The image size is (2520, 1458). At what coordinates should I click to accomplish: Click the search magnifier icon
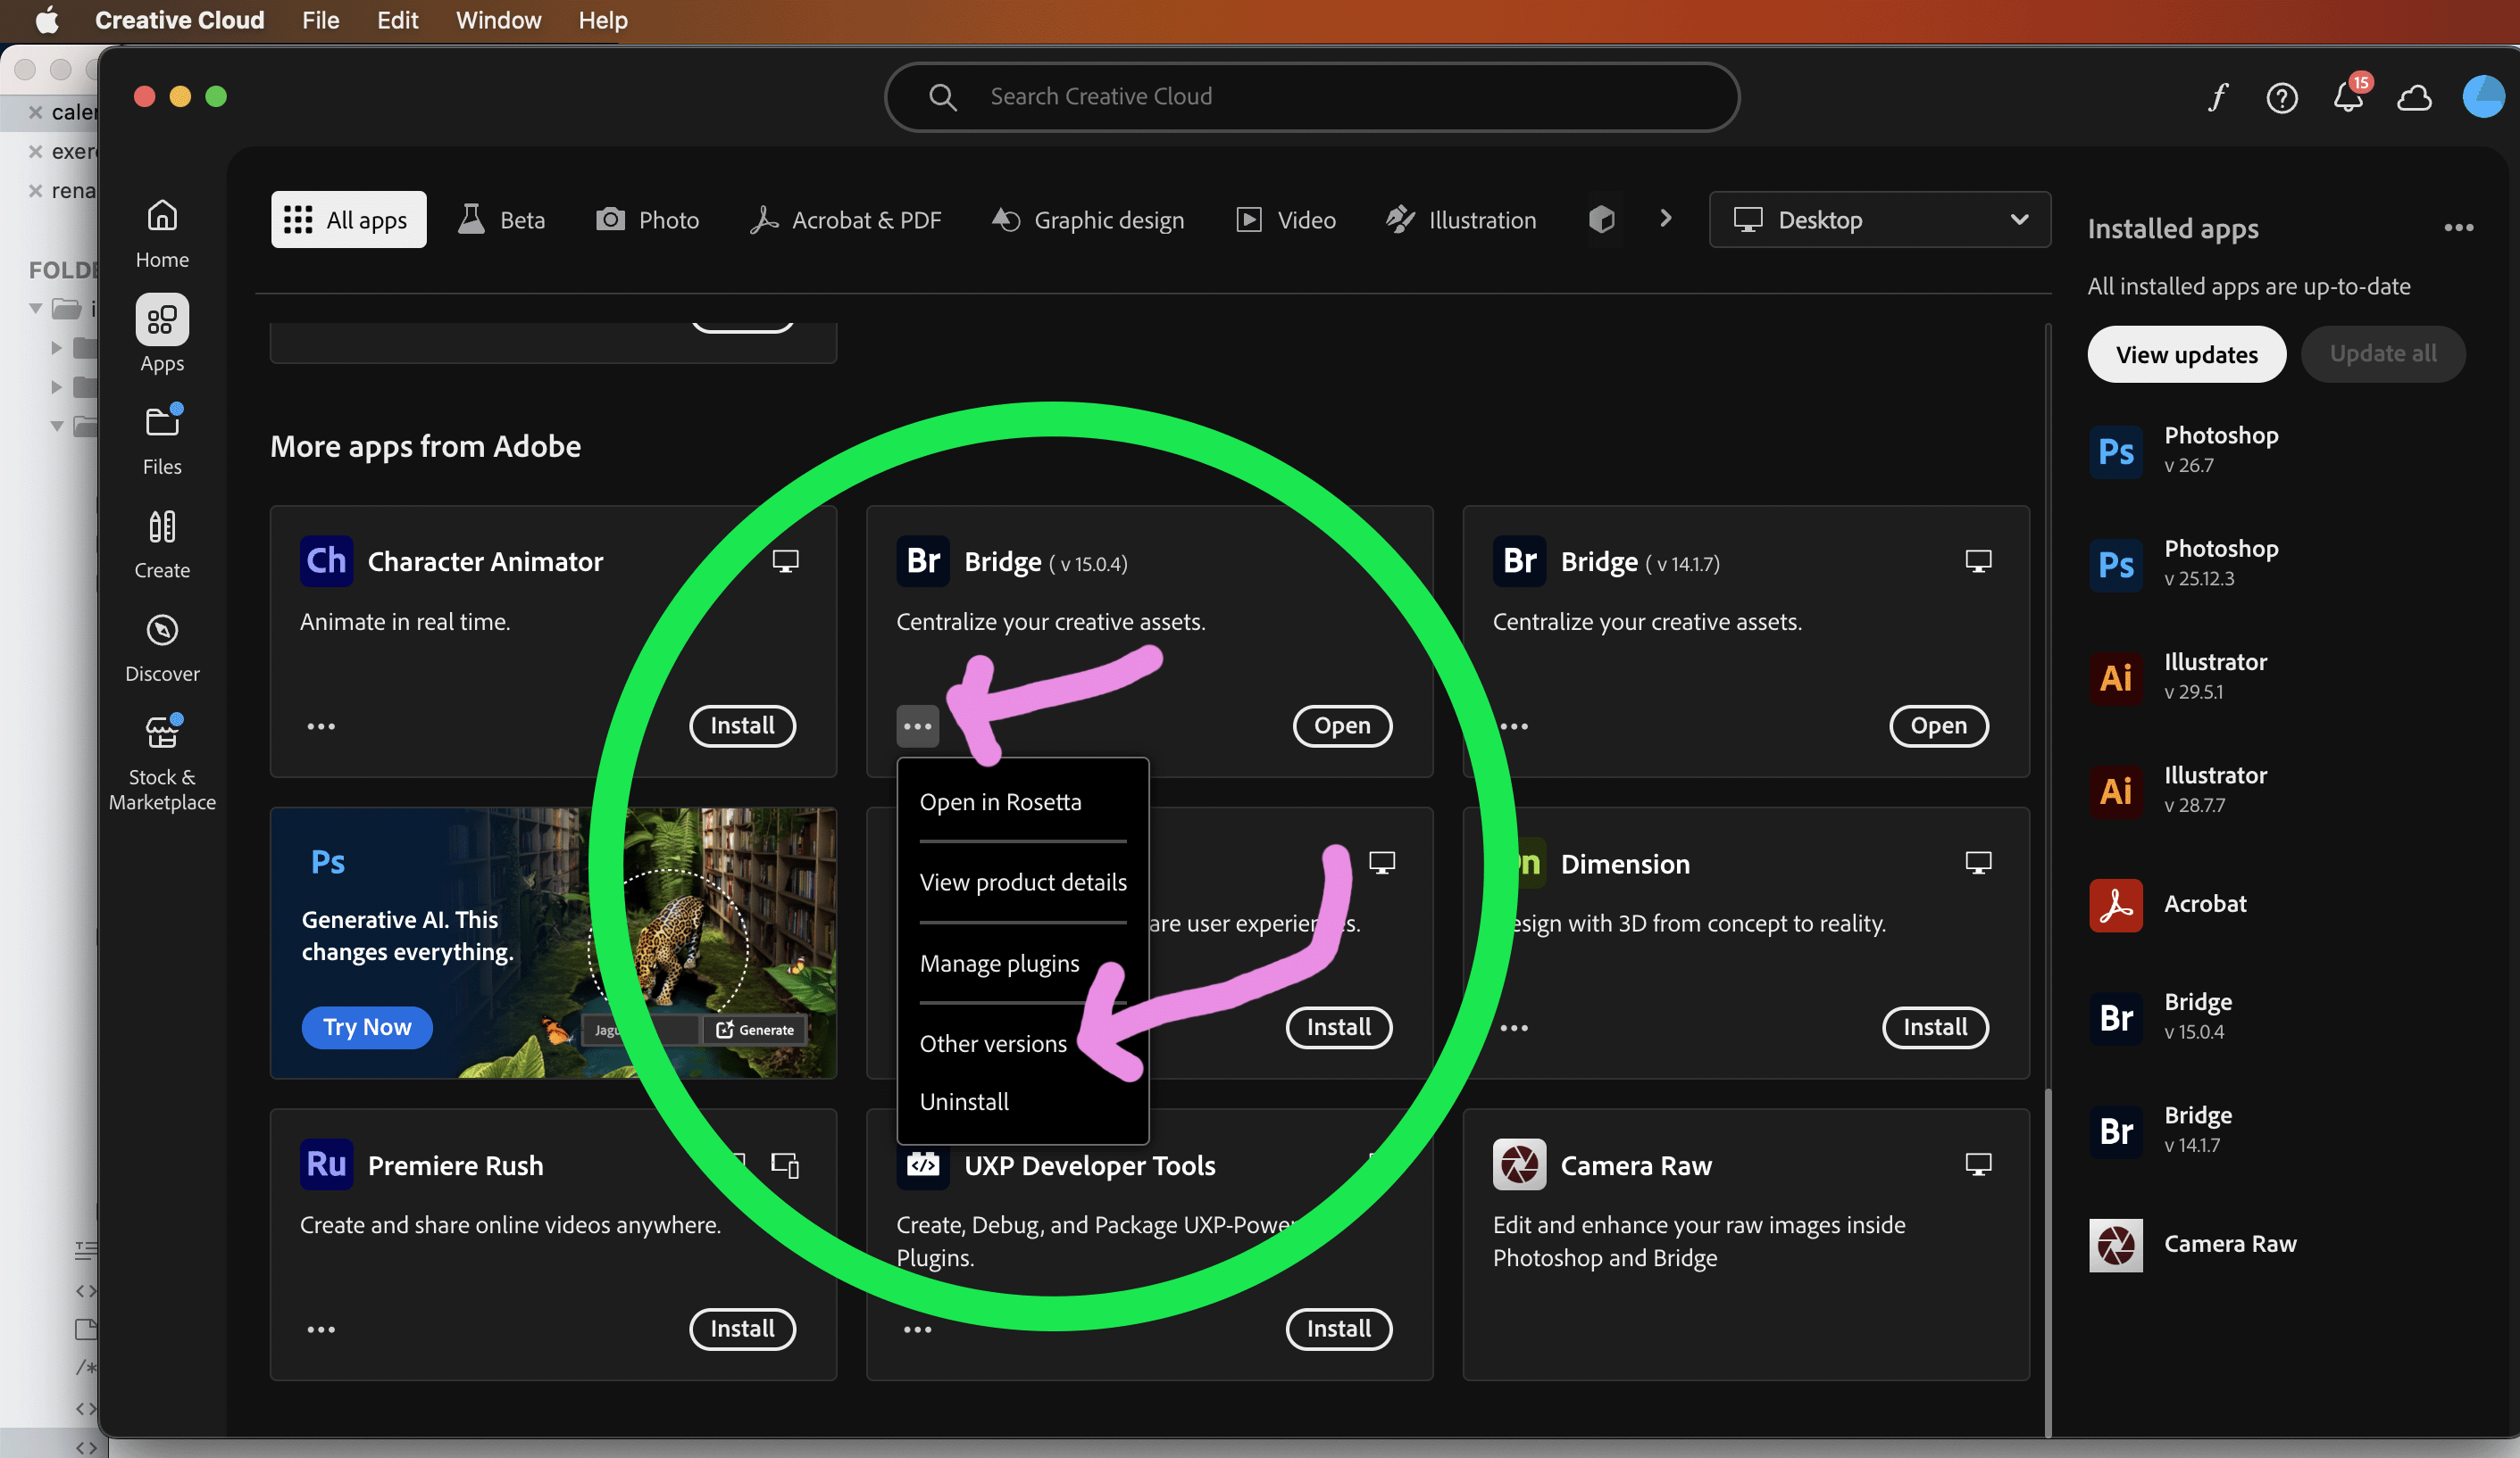click(x=942, y=97)
